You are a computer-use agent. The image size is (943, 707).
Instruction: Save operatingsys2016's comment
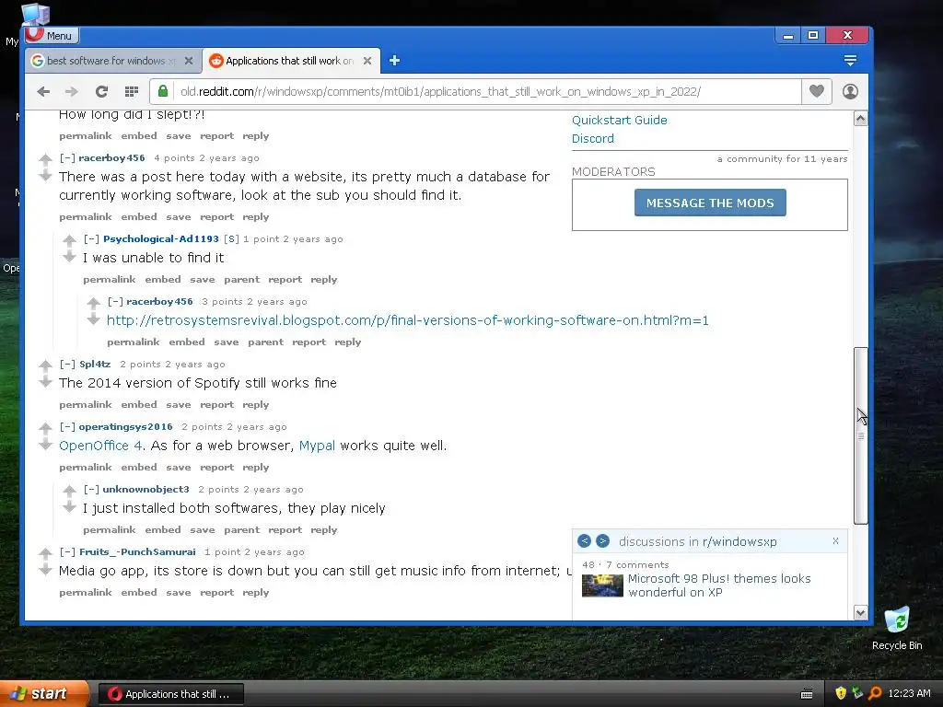tap(179, 467)
